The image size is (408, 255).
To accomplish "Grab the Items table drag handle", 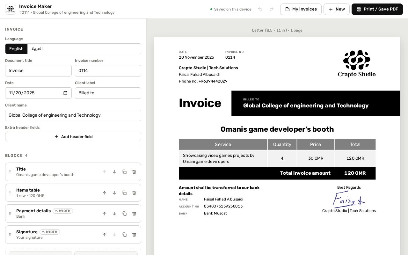I will (10, 193).
